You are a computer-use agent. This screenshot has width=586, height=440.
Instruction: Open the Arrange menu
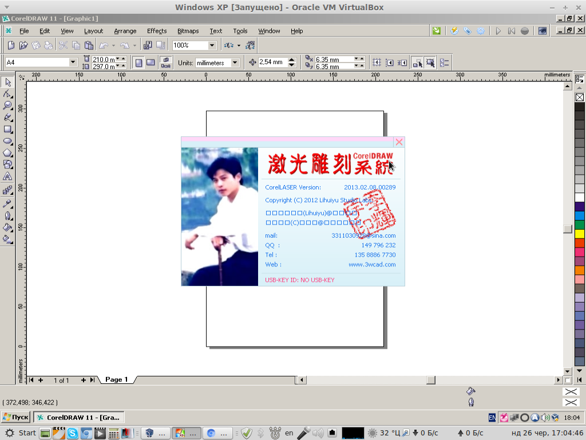click(x=125, y=31)
